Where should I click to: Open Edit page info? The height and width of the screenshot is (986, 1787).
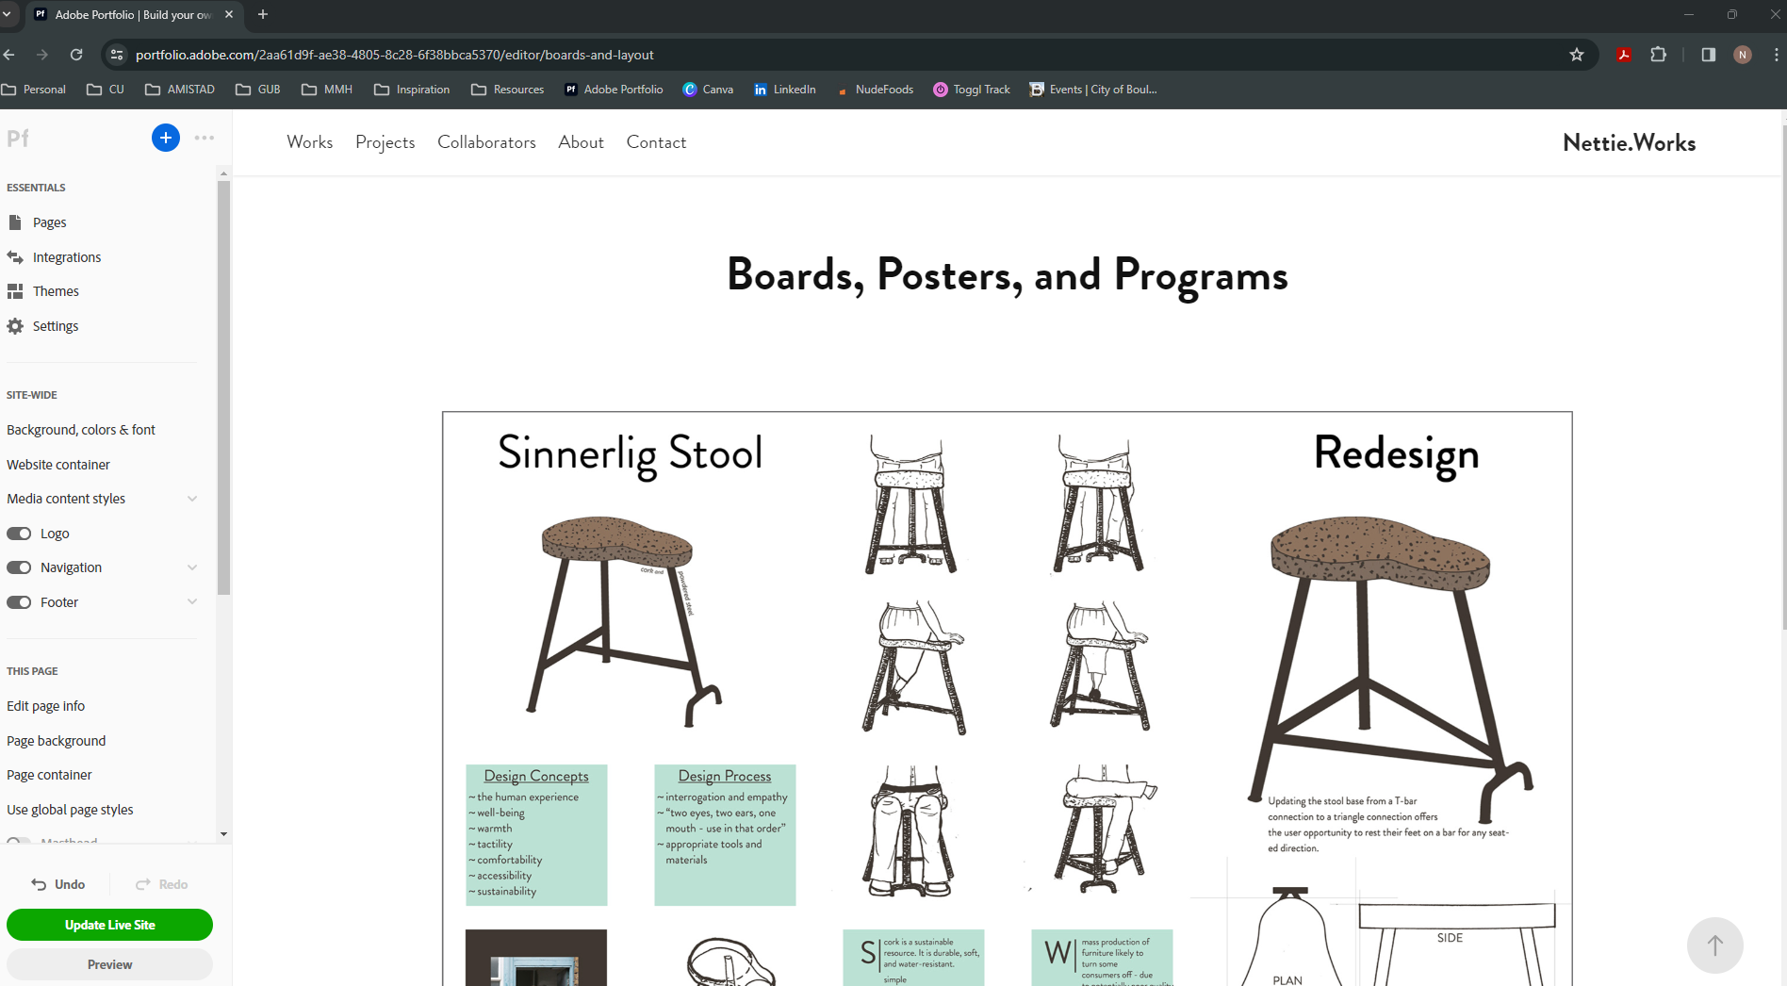pos(45,706)
